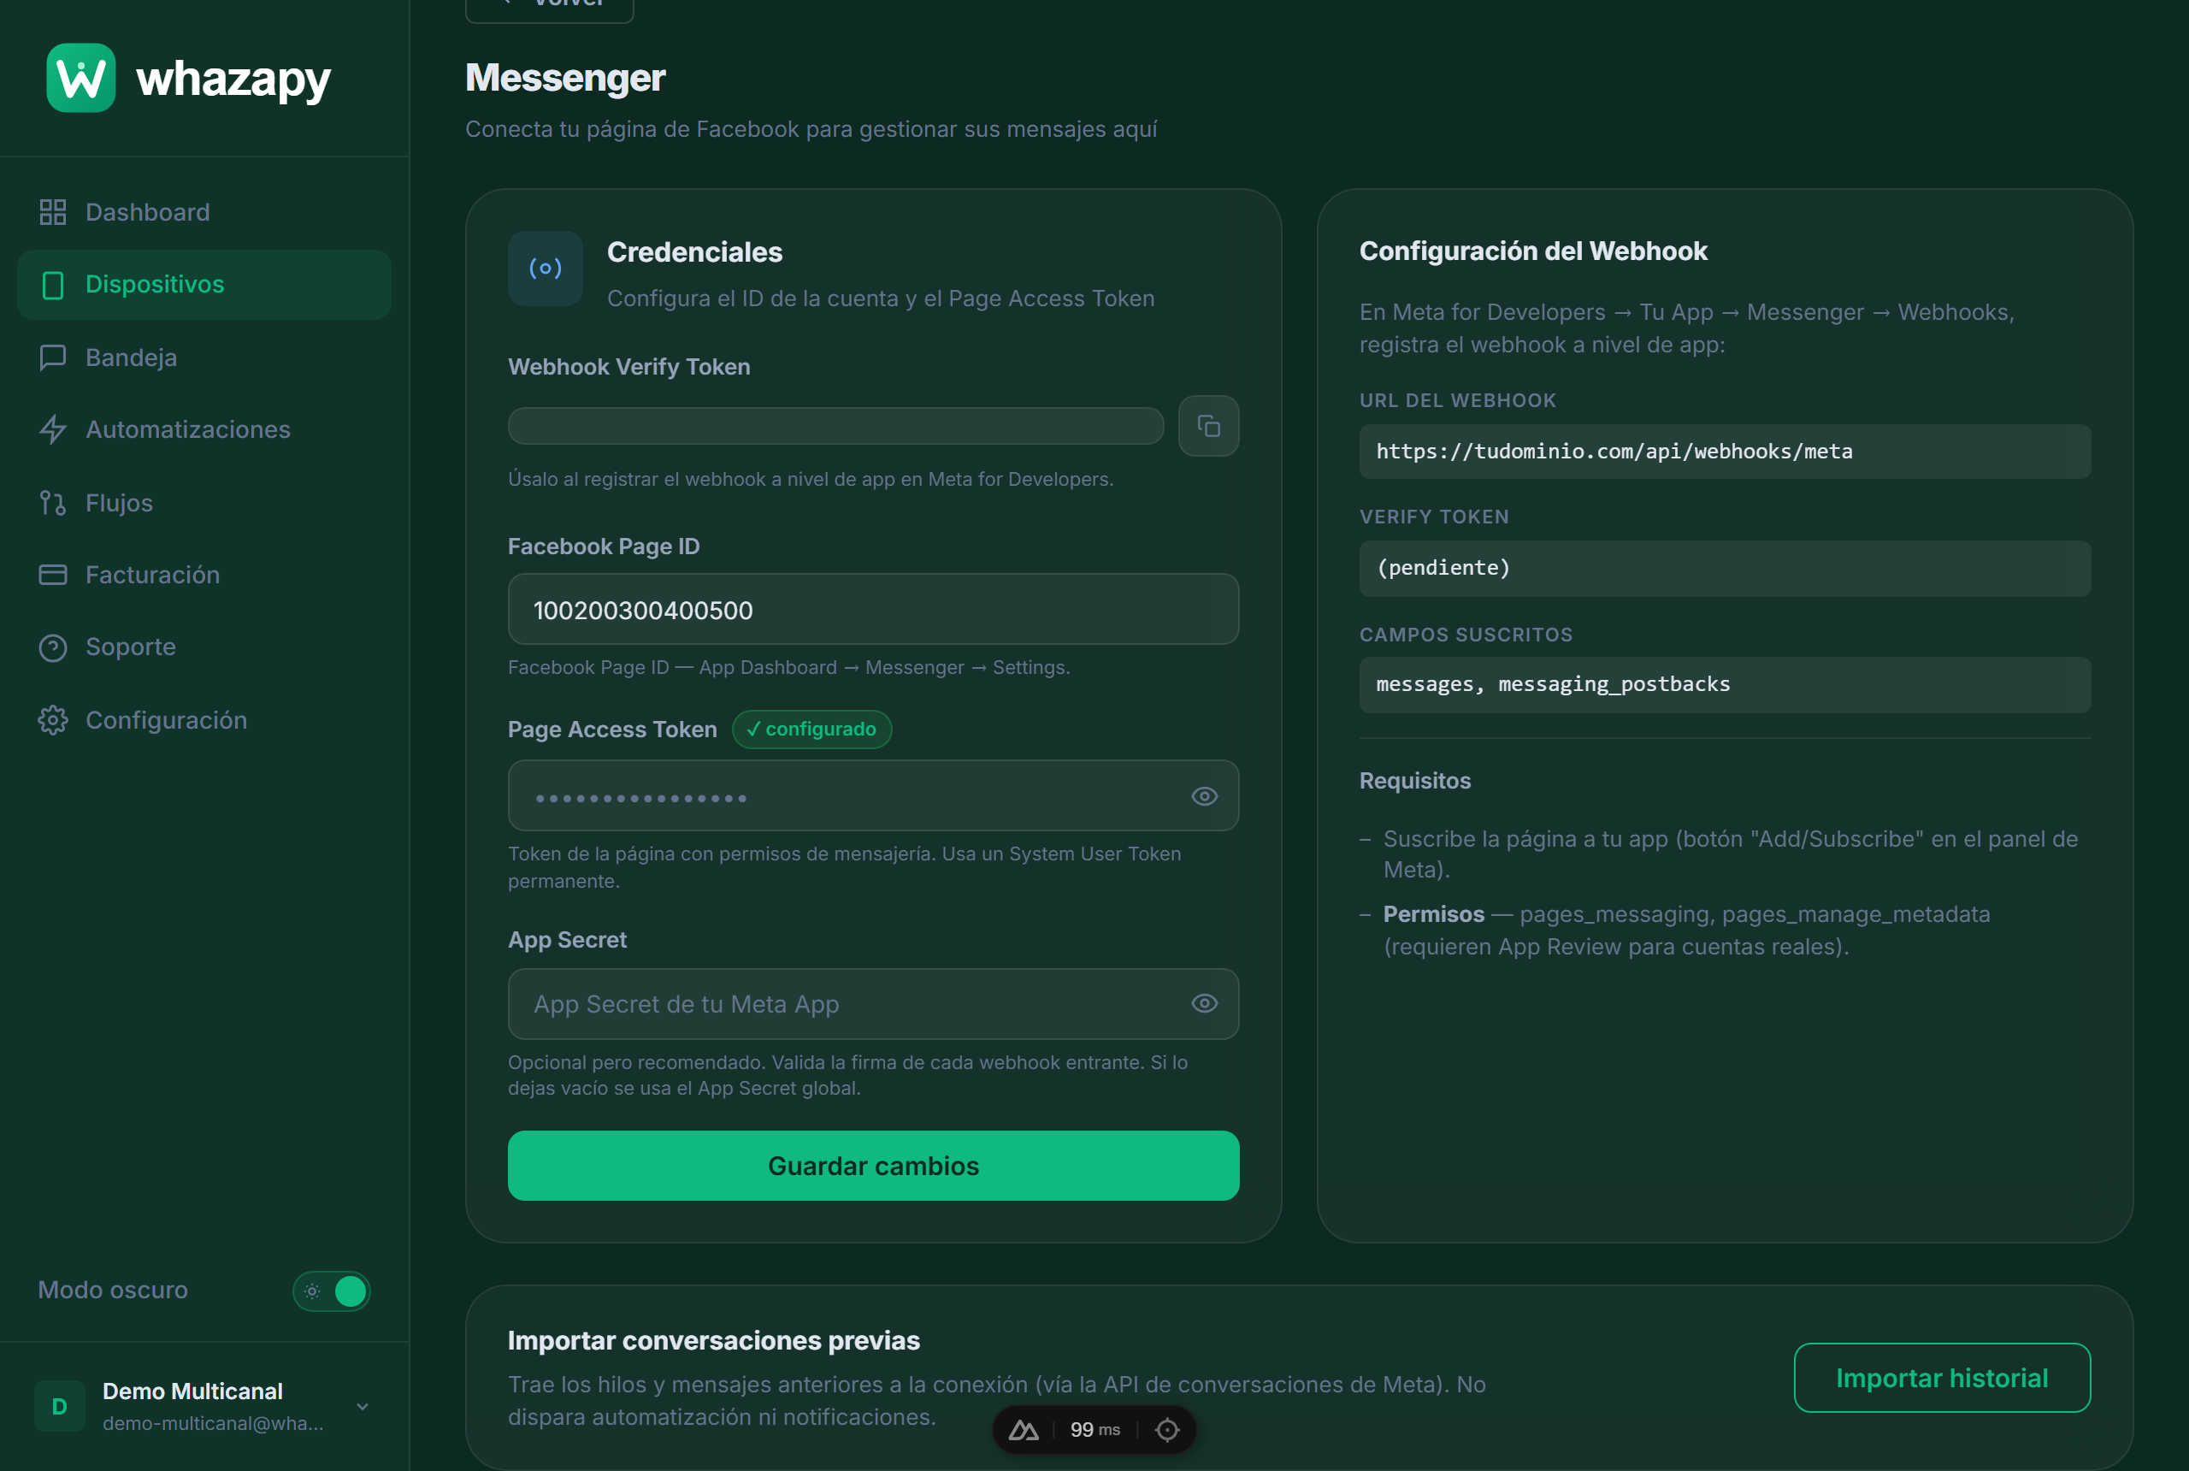Click the Dashboard grid icon
Image resolution: width=2189 pixels, height=1471 pixels.
click(x=52, y=212)
